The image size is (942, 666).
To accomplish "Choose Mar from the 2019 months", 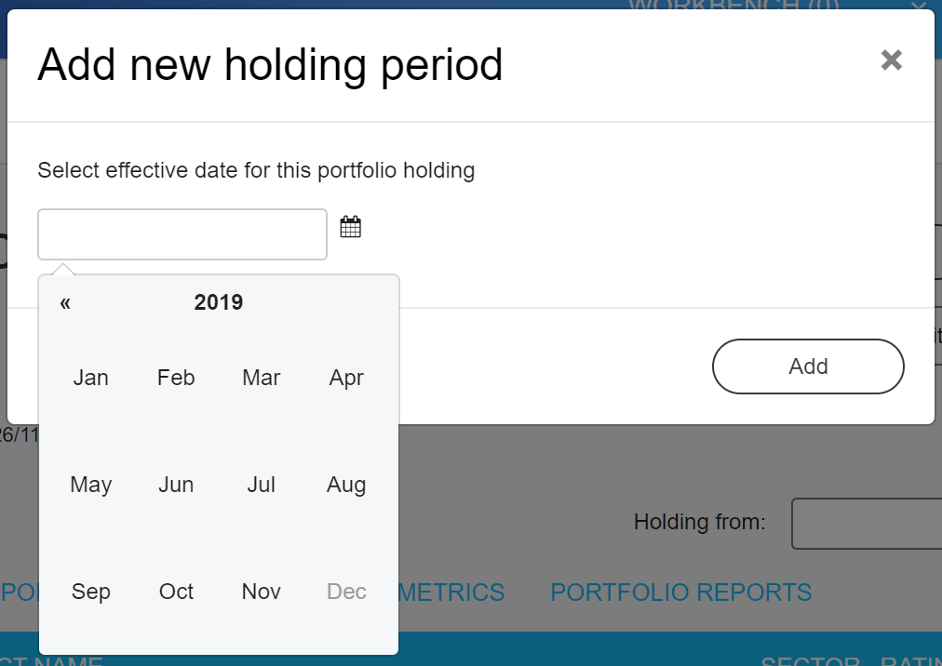I will tap(262, 378).
